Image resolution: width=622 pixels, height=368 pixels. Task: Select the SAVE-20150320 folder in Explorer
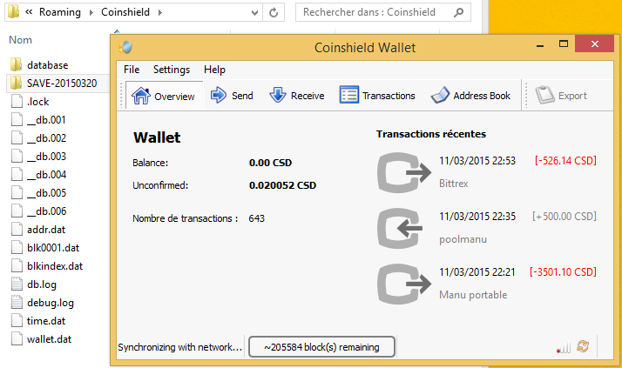coord(62,84)
